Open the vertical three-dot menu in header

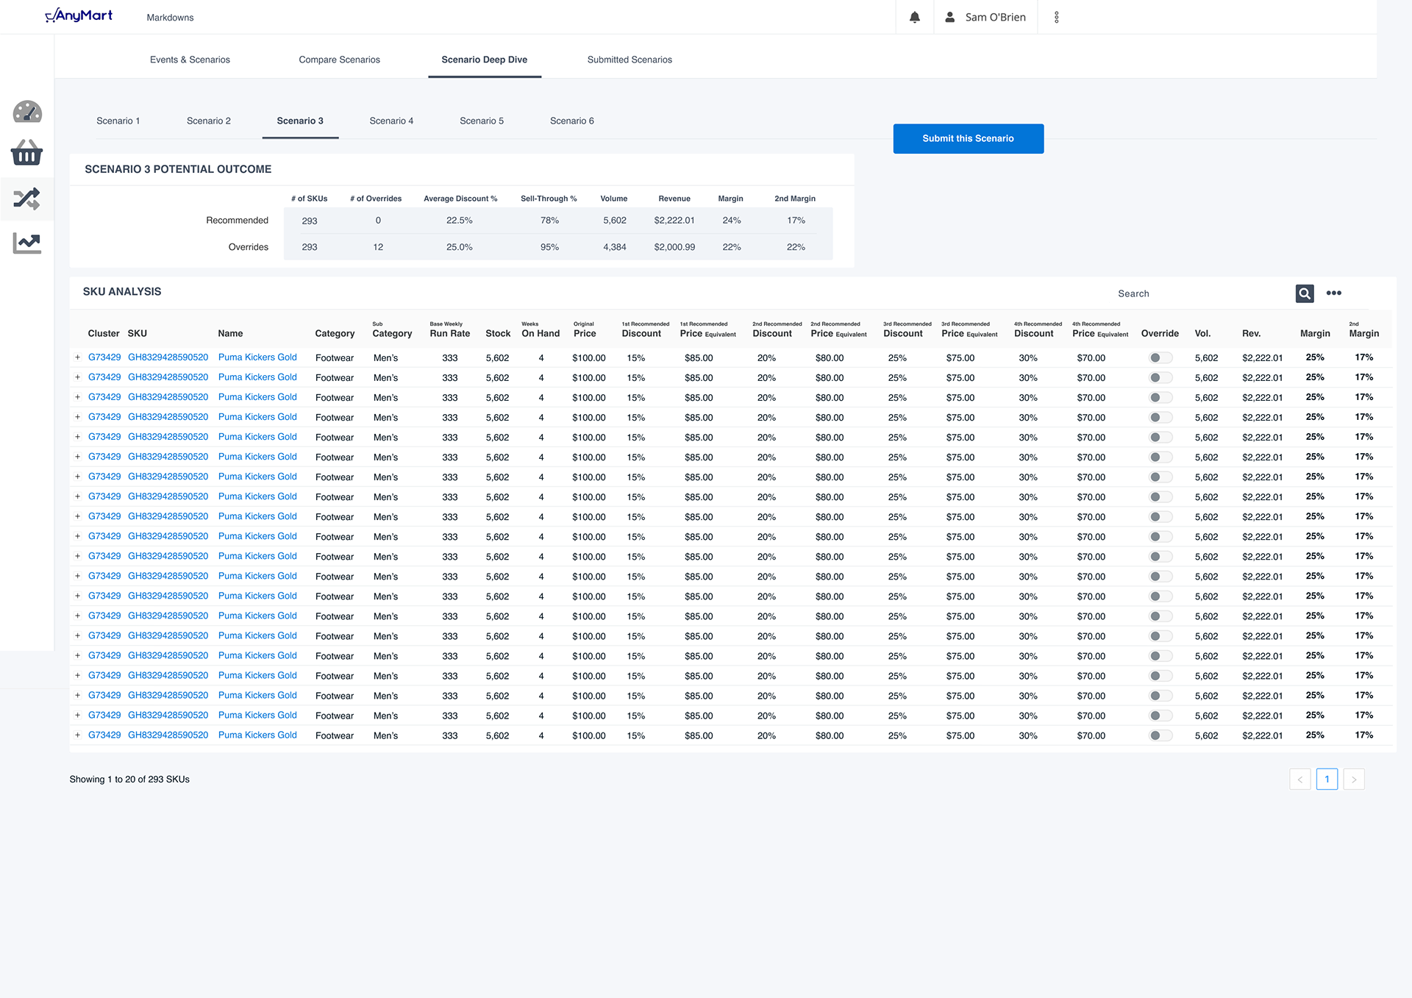click(1056, 17)
